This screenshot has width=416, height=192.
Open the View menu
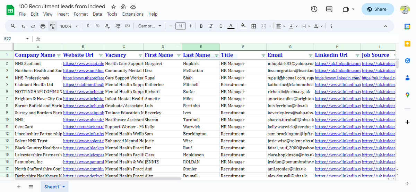48,14
